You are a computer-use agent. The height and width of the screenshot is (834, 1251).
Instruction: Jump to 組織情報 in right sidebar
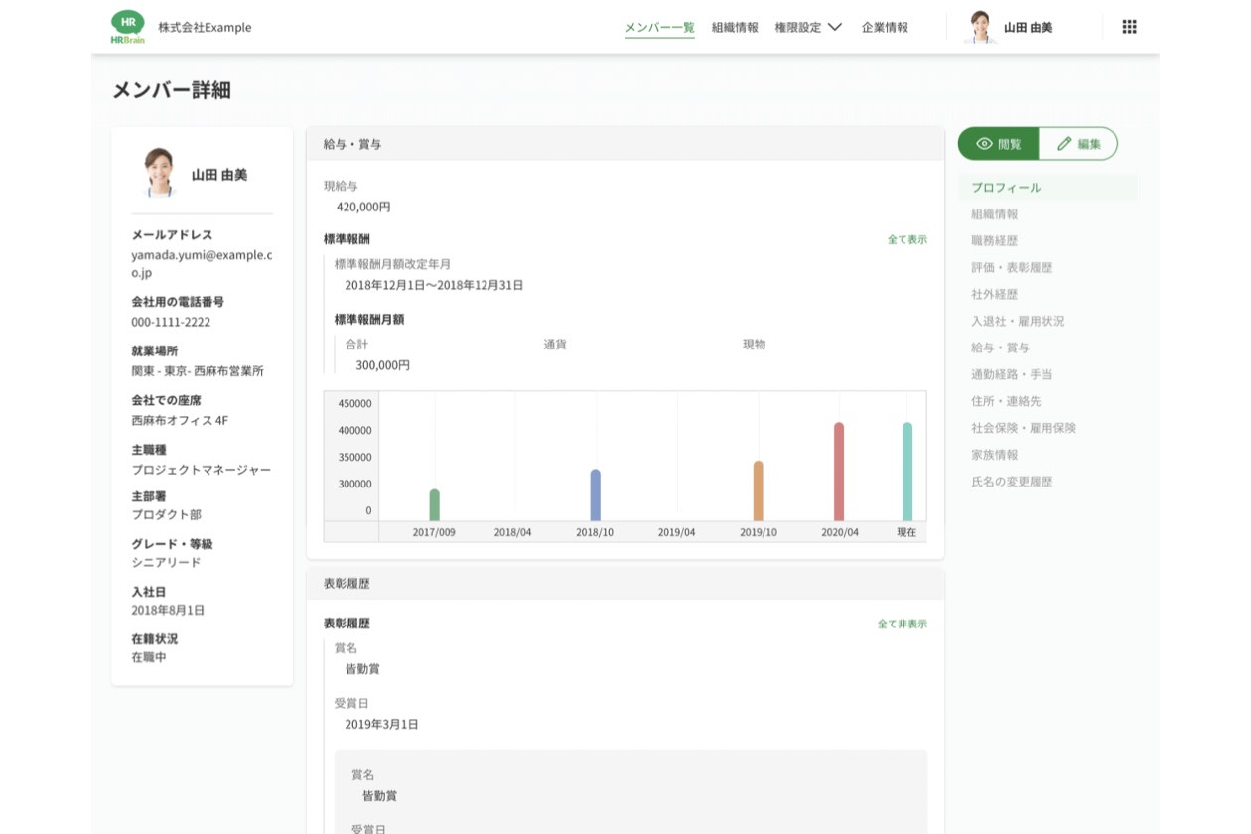tap(994, 214)
